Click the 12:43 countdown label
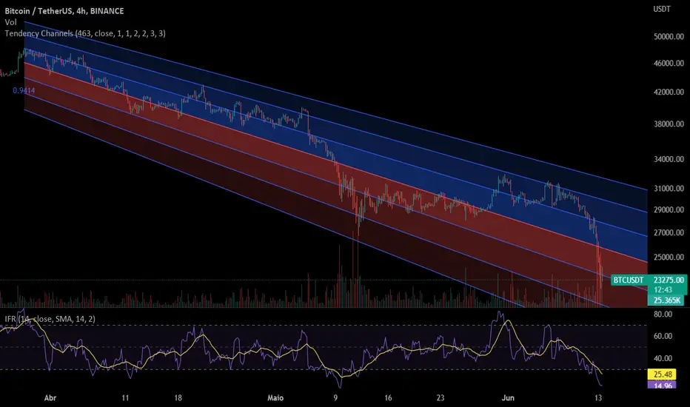The width and height of the screenshot is (690, 407). click(x=663, y=290)
